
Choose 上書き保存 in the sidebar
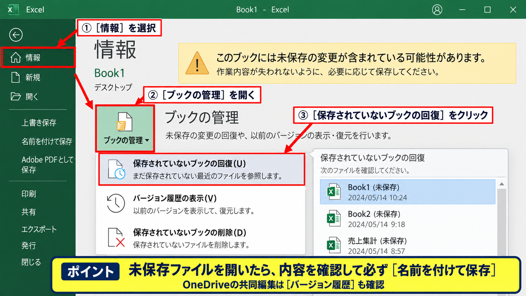click(x=39, y=123)
